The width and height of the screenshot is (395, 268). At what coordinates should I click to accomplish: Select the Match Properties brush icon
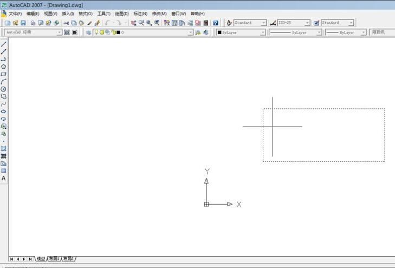click(89, 23)
